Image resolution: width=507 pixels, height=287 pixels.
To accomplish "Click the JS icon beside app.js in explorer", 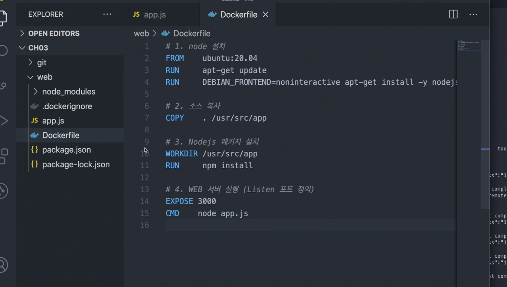I will [34, 120].
